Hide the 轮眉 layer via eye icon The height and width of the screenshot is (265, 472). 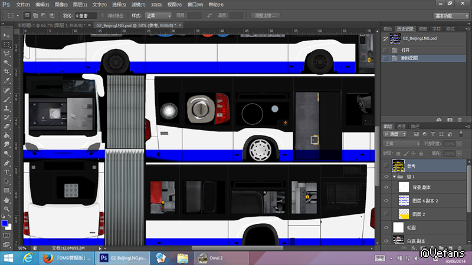(386, 227)
